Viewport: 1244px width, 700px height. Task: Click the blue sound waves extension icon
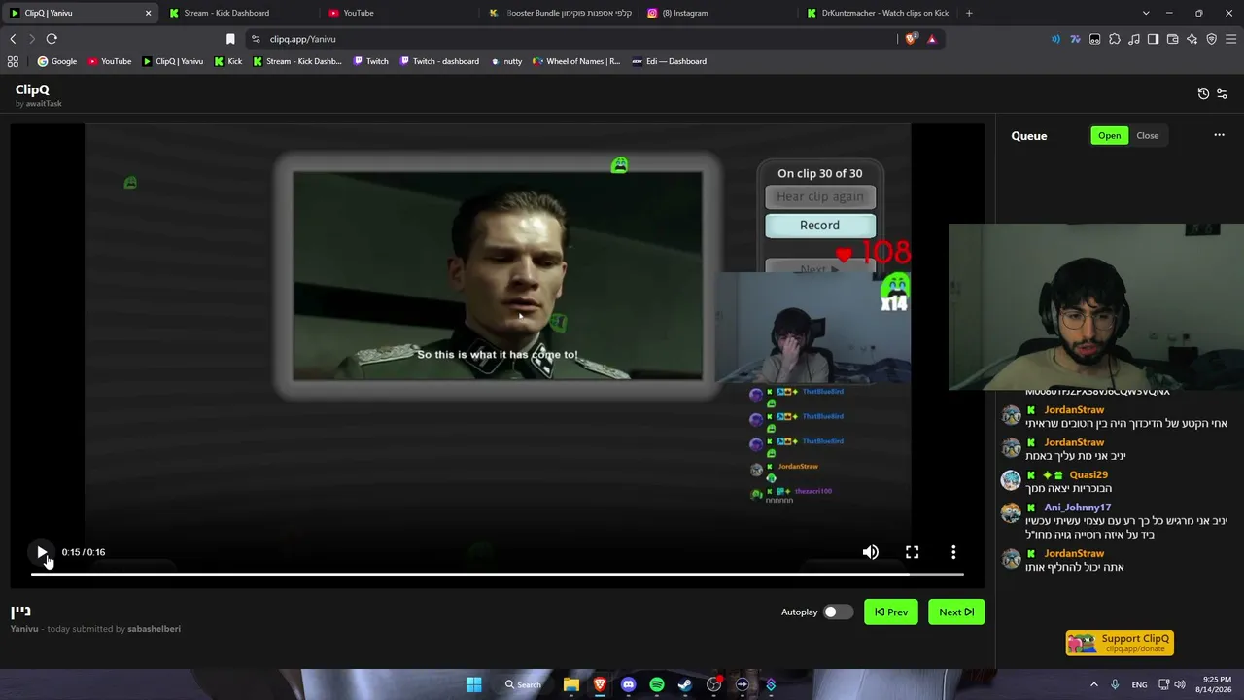pos(1055,39)
